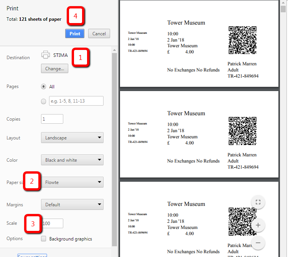
Task: Click the fit-to-page preview icon
Action: [x=258, y=202]
